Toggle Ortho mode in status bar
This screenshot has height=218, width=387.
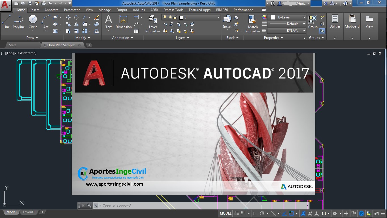255,213
